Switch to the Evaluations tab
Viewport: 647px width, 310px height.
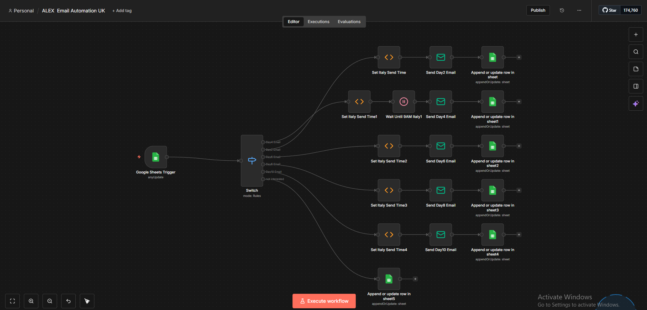point(349,22)
